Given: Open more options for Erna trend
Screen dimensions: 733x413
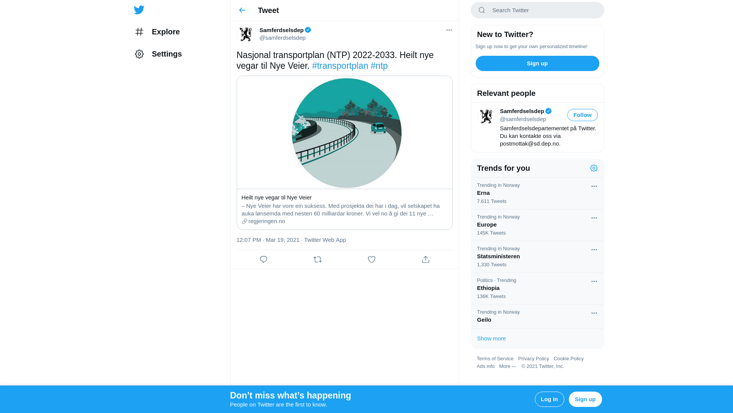Looking at the screenshot, I should tap(594, 186).
